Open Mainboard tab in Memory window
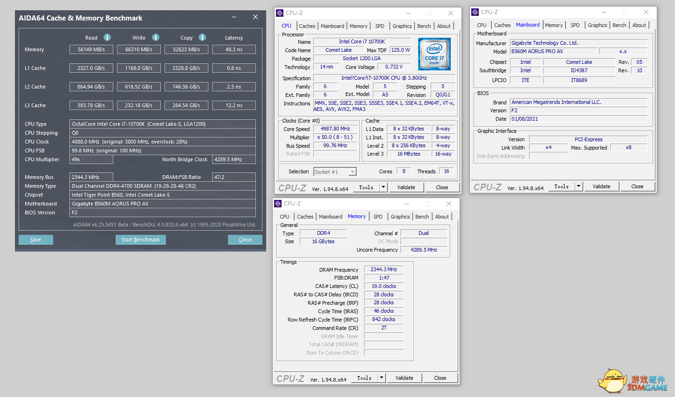Image resolution: width=675 pixels, height=397 pixels. click(x=331, y=217)
